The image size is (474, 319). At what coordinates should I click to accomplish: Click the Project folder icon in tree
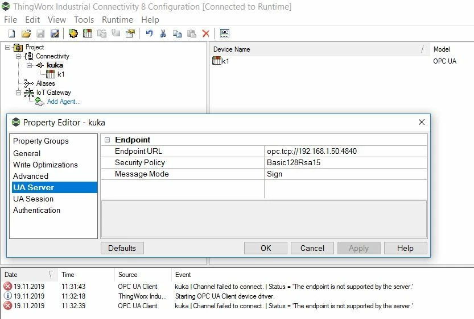(x=18, y=47)
